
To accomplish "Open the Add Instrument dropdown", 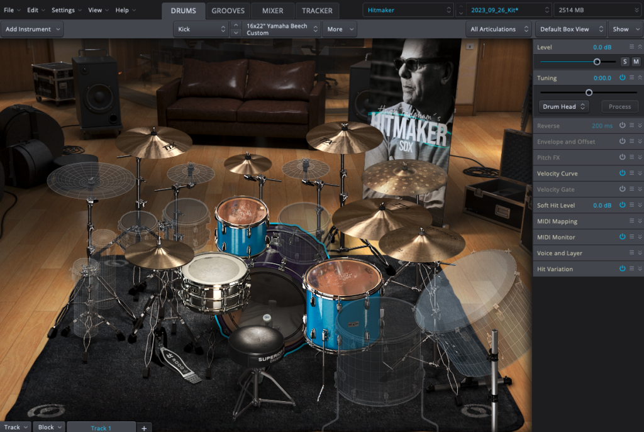I will click(33, 29).
